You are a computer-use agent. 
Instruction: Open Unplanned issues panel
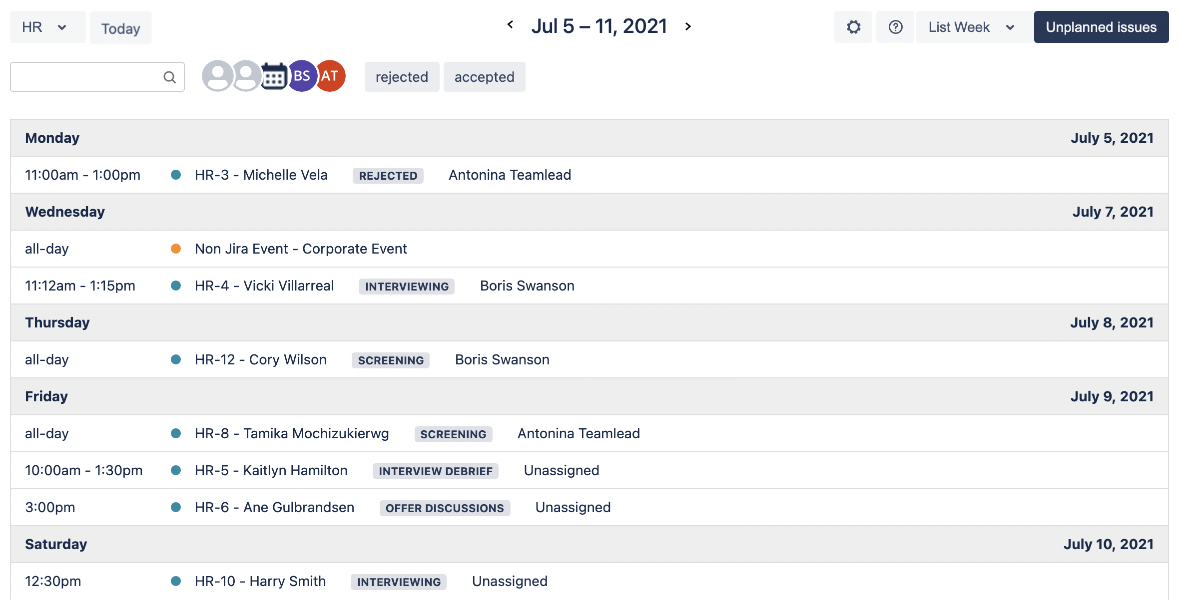coord(1101,27)
